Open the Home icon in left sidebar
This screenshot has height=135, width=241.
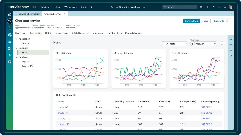(10, 14)
